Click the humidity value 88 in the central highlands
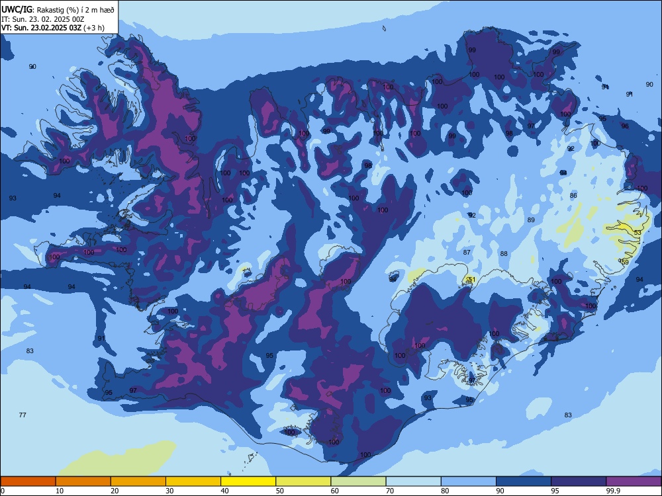This screenshot has width=662, height=496. point(504,254)
